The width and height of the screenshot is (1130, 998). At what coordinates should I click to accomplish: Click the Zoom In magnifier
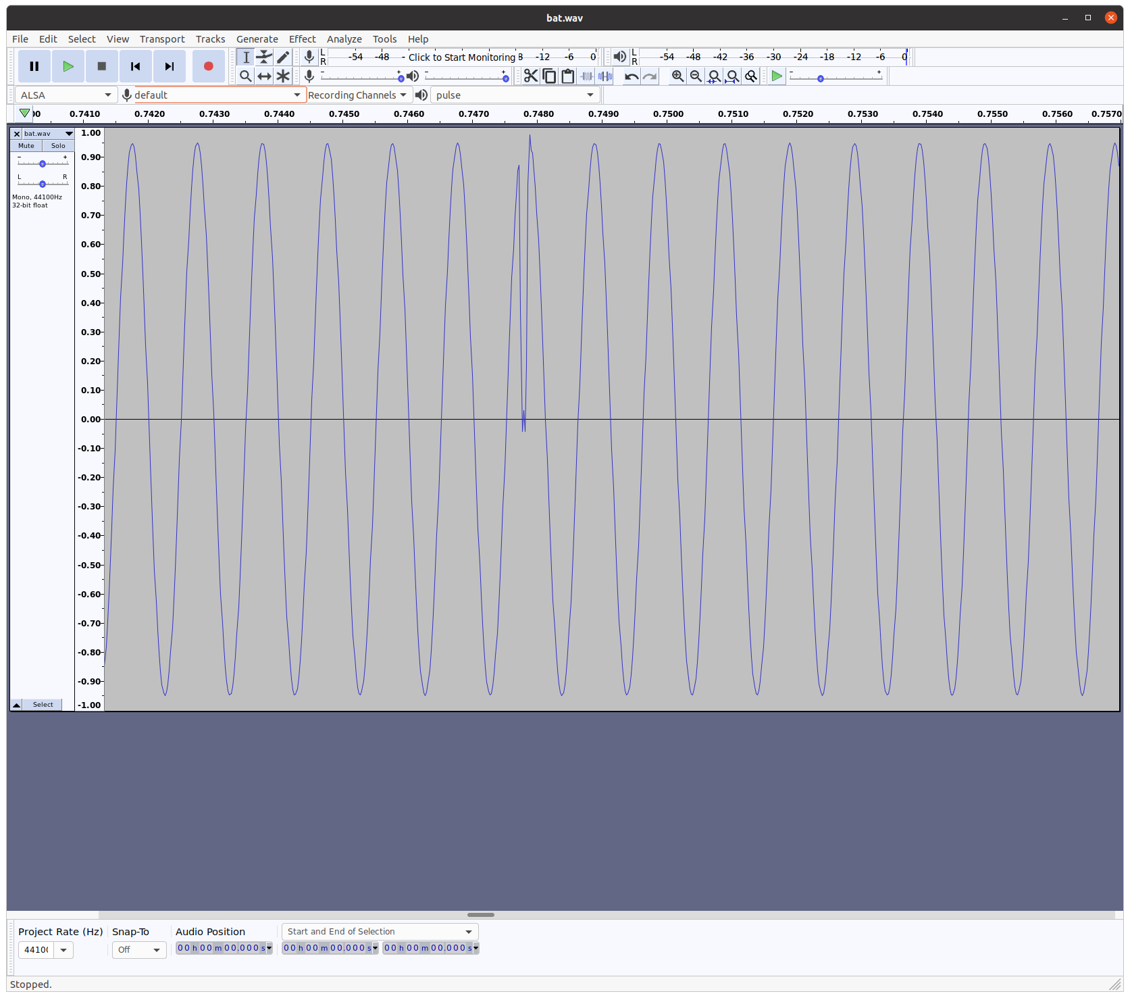[x=677, y=76]
